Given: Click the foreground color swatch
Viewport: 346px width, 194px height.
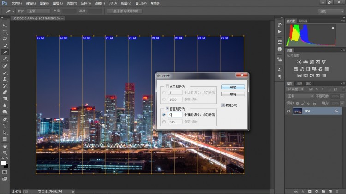Looking at the screenshot, I should pos(4,163).
